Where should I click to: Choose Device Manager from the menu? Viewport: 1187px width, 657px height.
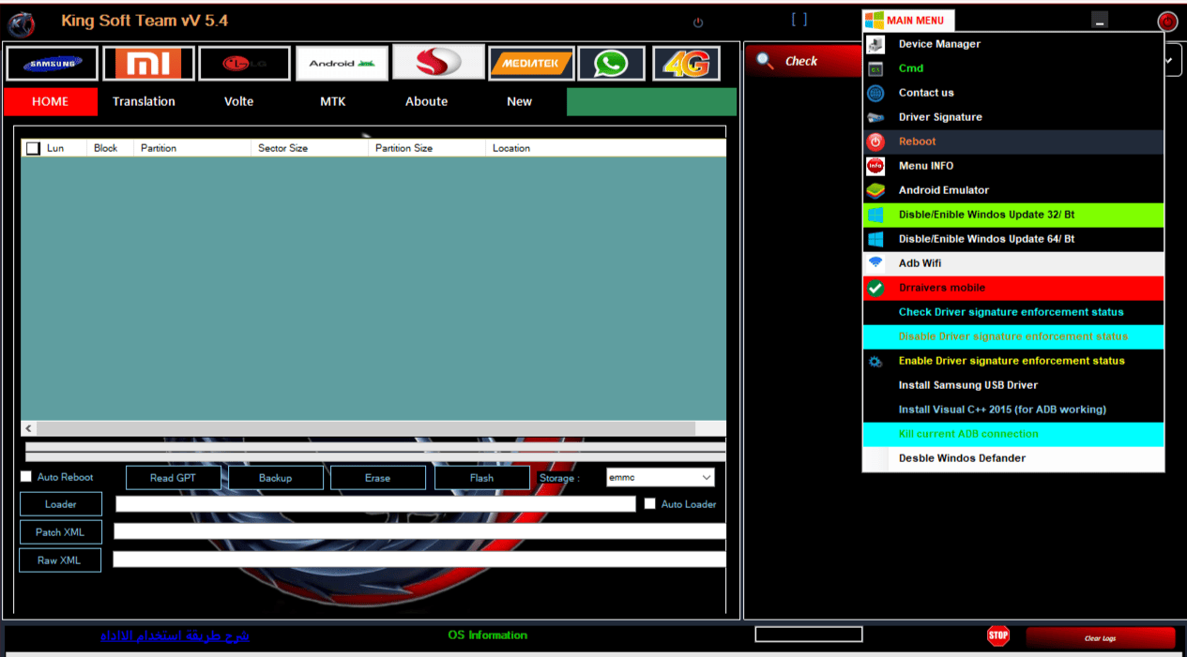(x=1013, y=44)
